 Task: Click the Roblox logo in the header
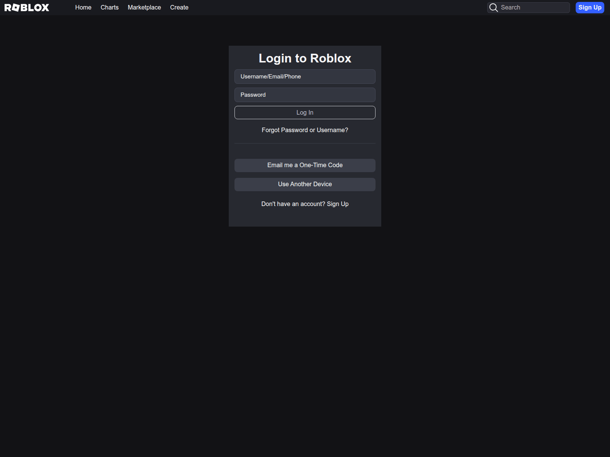(27, 8)
